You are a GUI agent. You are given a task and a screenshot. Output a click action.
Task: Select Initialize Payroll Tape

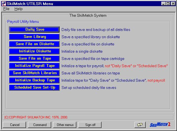(x=34, y=66)
